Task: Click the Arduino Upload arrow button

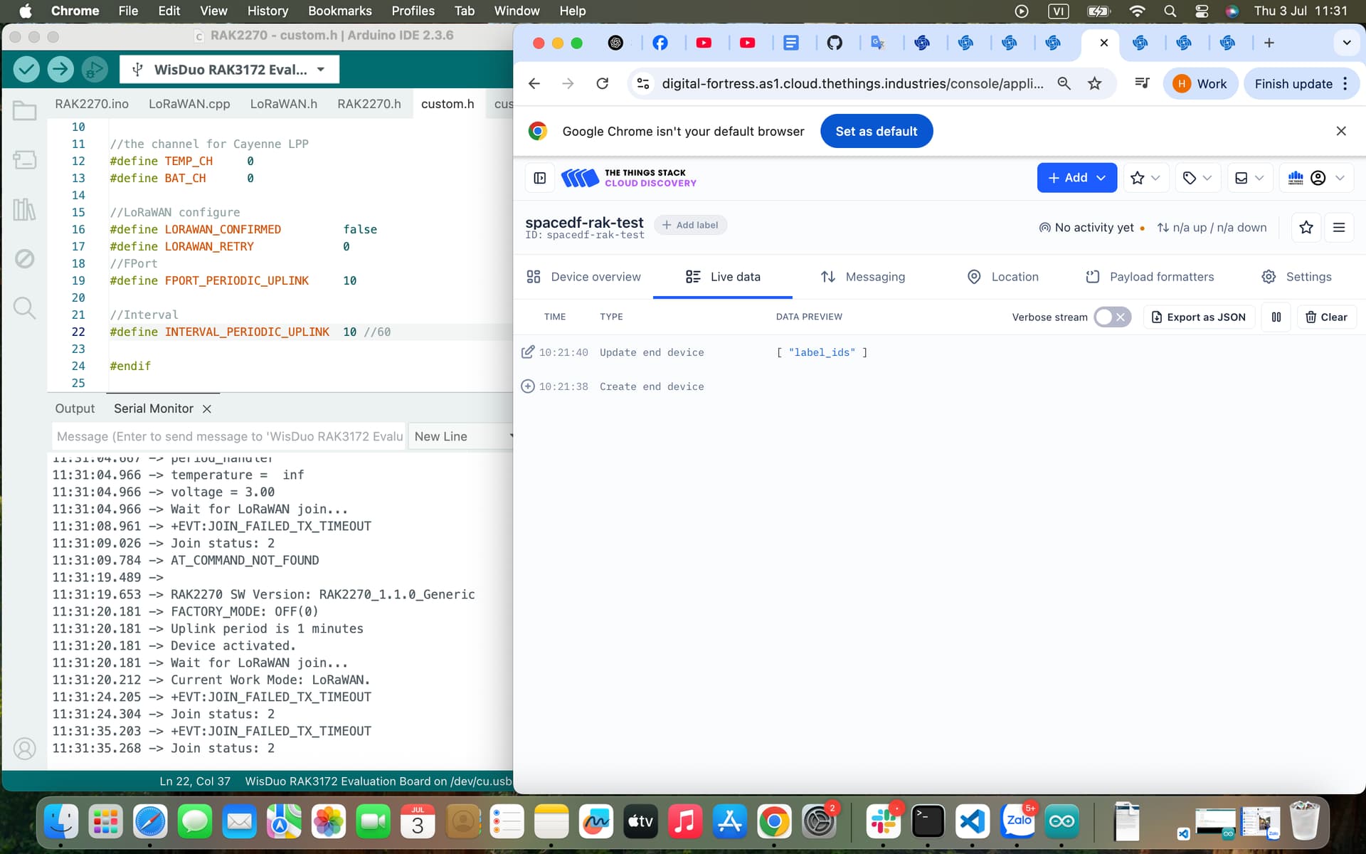Action: tap(60, 69)
